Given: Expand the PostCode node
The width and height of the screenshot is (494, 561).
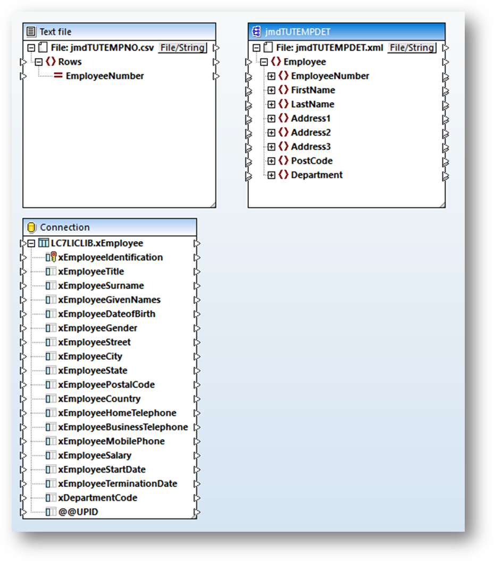Looking at the screenshot, I should [x=272, y=161].
